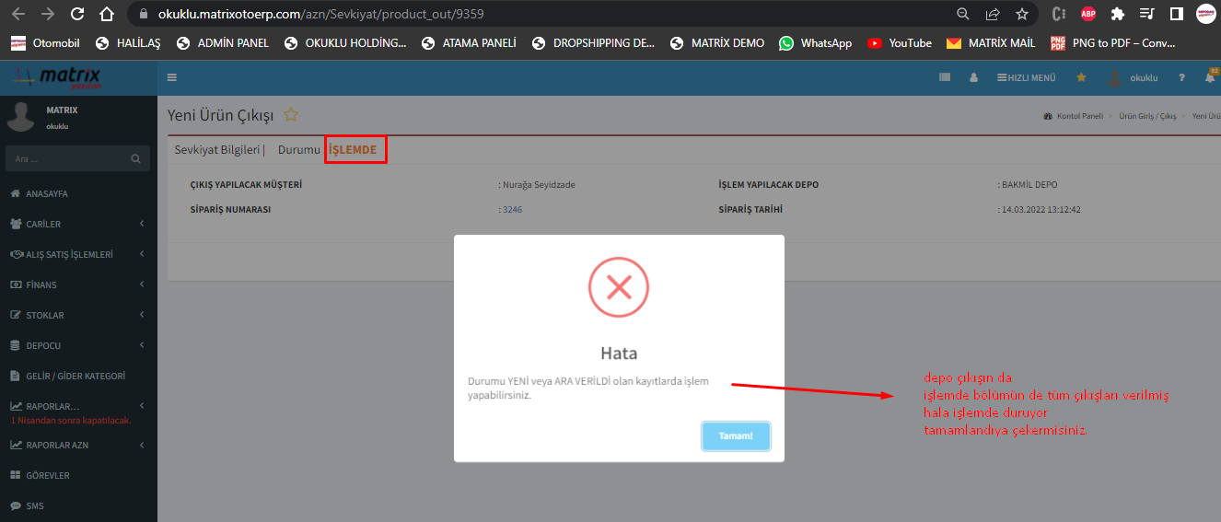Open order number 3246 link
Screen dimensions: 1221x522
[x=512, y=210]
